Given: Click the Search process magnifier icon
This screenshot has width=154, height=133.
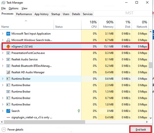Looking at the screenshot, I should tap(8, 111).
